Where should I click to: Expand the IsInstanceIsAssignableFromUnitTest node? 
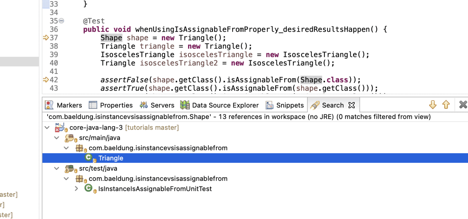(76, 189)
